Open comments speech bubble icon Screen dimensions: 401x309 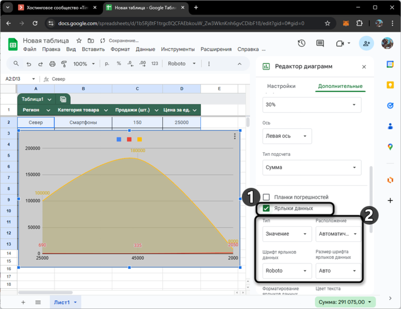pos(320,43)
